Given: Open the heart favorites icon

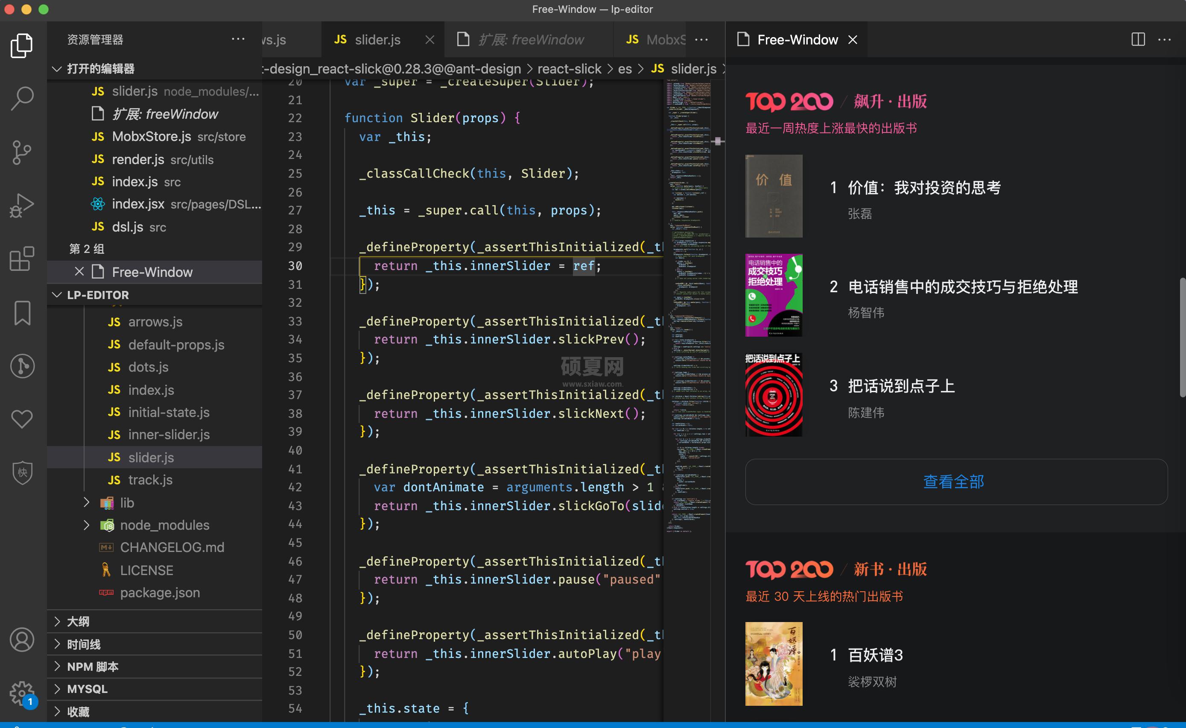Looking at the screenshot, I should pyautogui.click(x=22, y=419).
